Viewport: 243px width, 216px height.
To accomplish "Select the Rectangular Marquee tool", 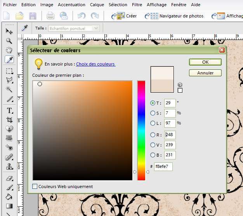I will [9, 71].
